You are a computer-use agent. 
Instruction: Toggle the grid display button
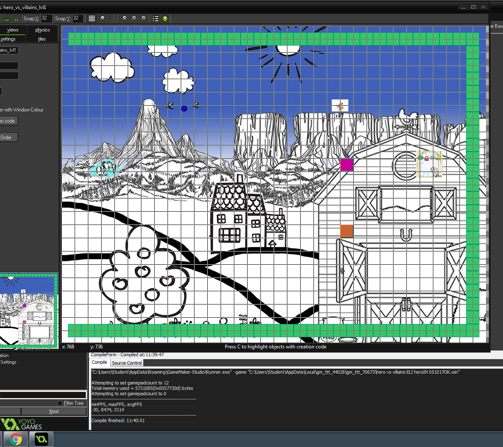[x=92, y=19]
